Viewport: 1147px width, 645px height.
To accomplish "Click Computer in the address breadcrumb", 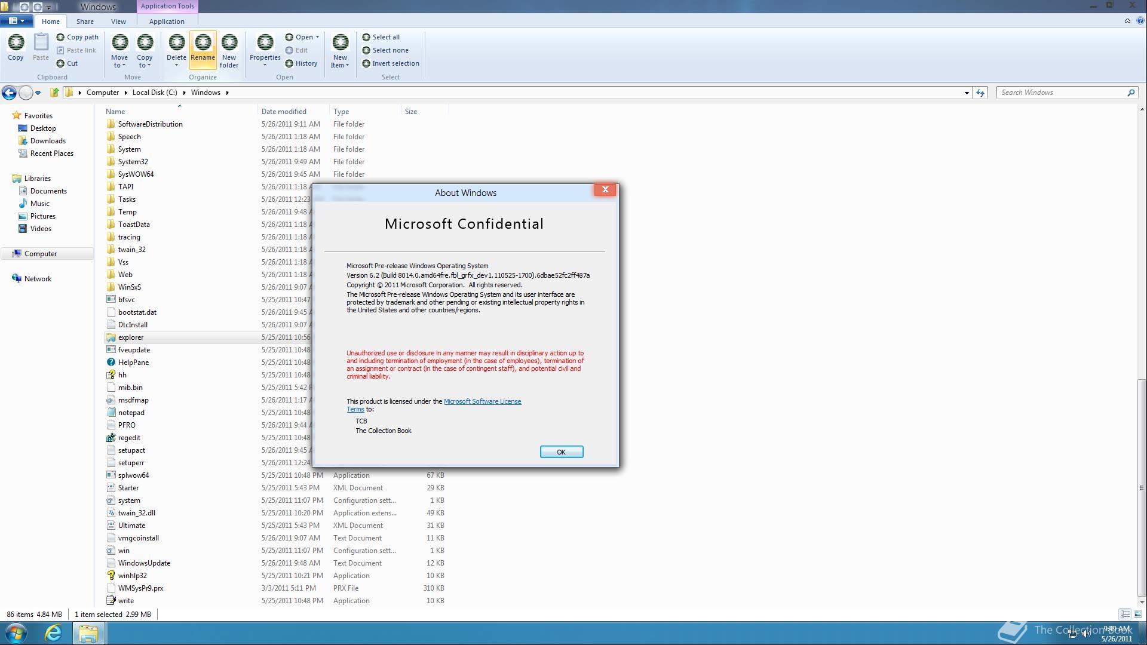I will coord(103,93).
